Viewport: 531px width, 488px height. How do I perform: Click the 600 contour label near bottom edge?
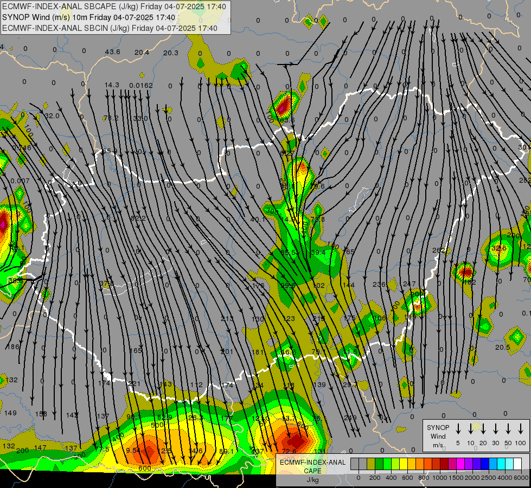tap(145, 468)
